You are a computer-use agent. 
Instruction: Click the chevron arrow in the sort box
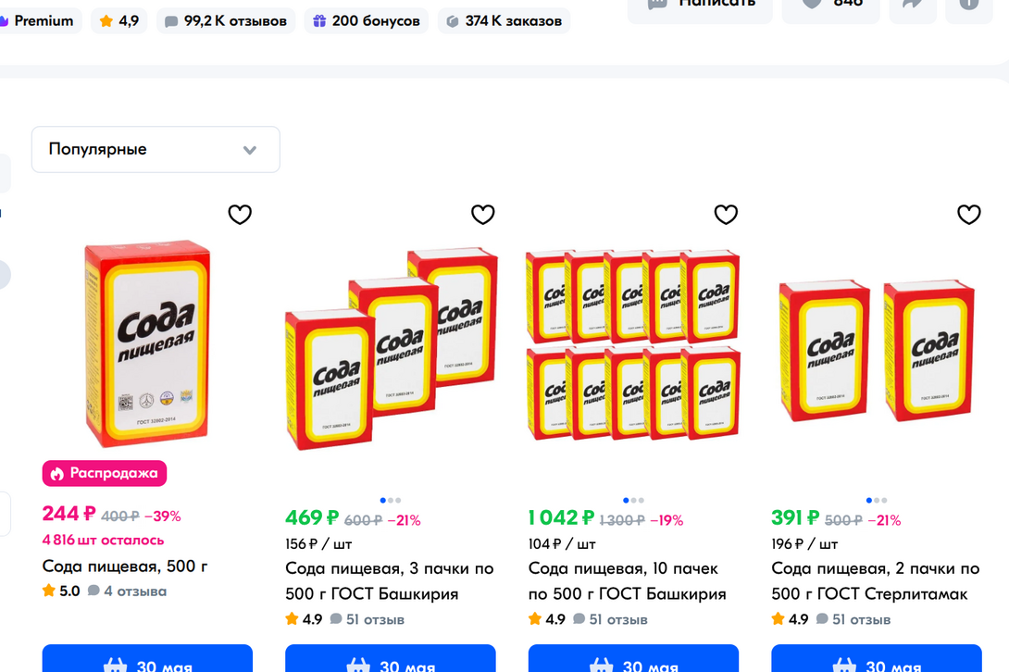coord(250,150)
